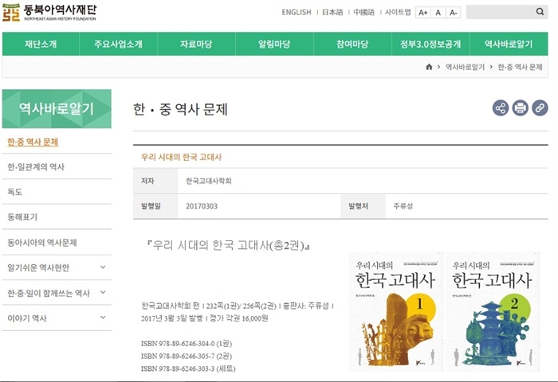The width and height of the screenshot is (558, 382).
Task: Reset font size with A button
Action: click(438, 13)
